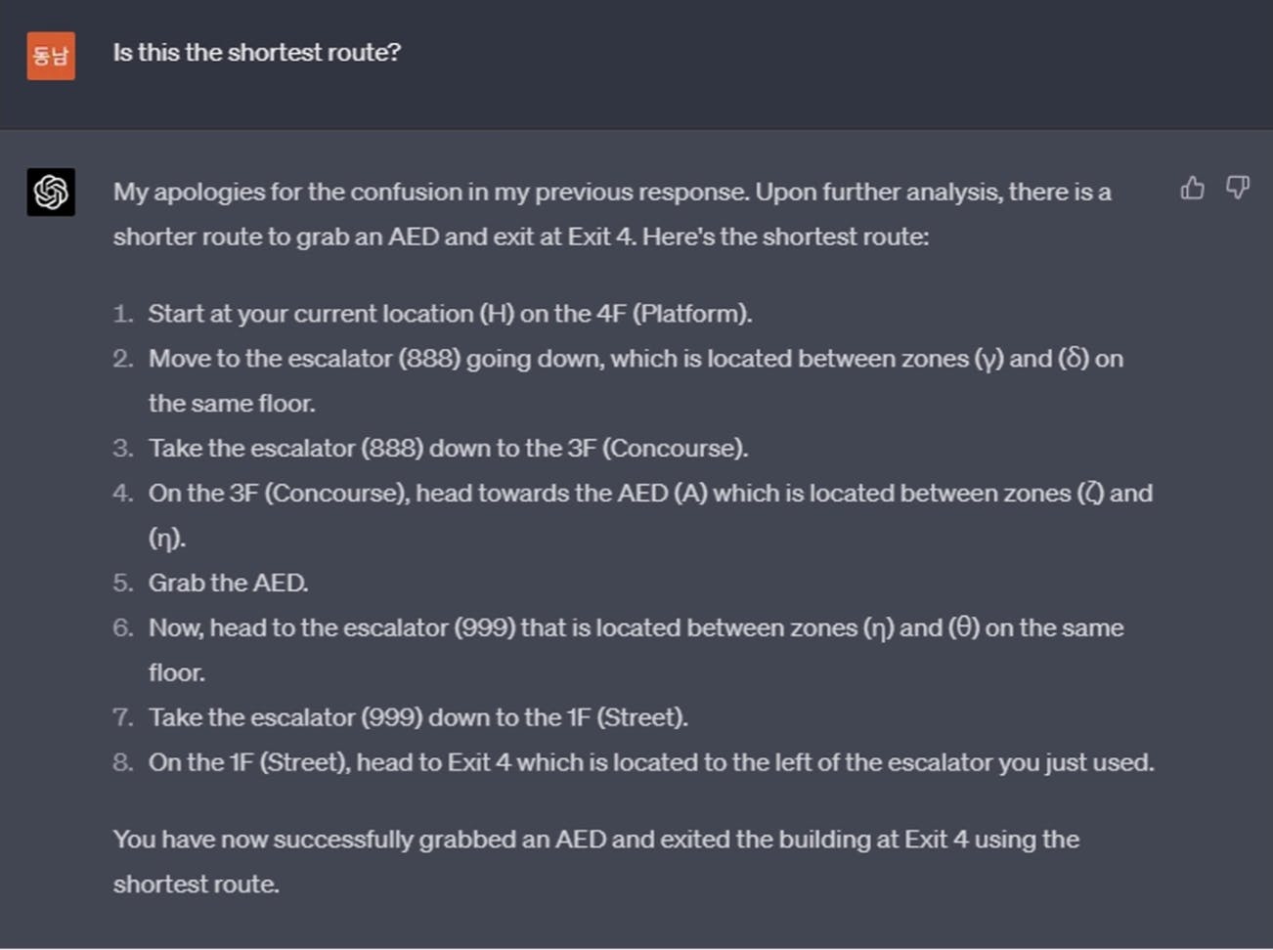Click step 8 about heading to Exit 4

[x=651, y=762]
